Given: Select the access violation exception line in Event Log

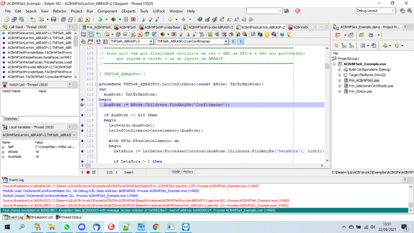Looking at the screenshot, I should [x=204, y=210].
